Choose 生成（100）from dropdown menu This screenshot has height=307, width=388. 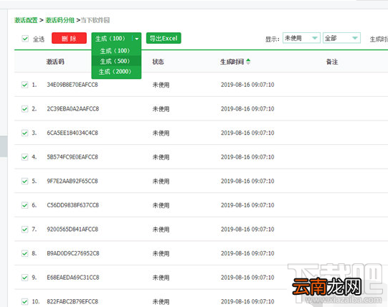[115, 51]
